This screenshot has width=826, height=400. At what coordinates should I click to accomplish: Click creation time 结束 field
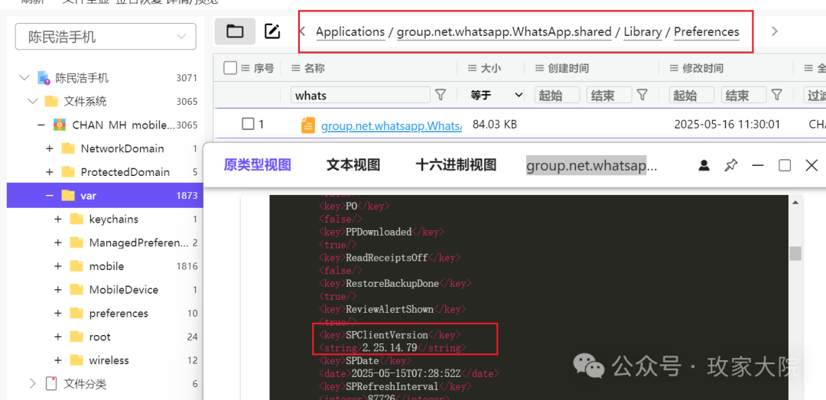point(609,95)
